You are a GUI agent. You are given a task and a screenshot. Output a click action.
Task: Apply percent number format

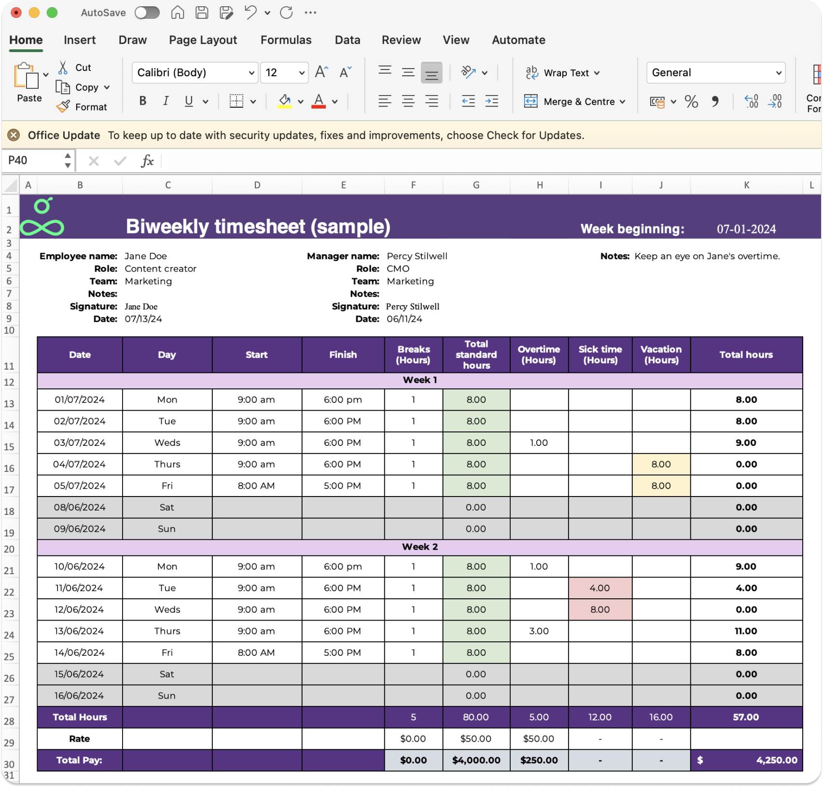[x=691, y=102]
